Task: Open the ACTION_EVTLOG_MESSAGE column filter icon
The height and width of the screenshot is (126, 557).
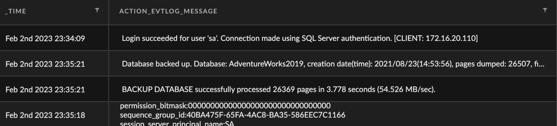Action: [x=545, y=10]
